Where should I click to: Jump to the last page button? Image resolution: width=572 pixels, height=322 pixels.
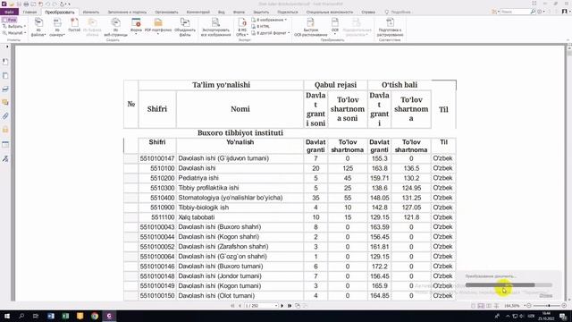pos(290,306)
